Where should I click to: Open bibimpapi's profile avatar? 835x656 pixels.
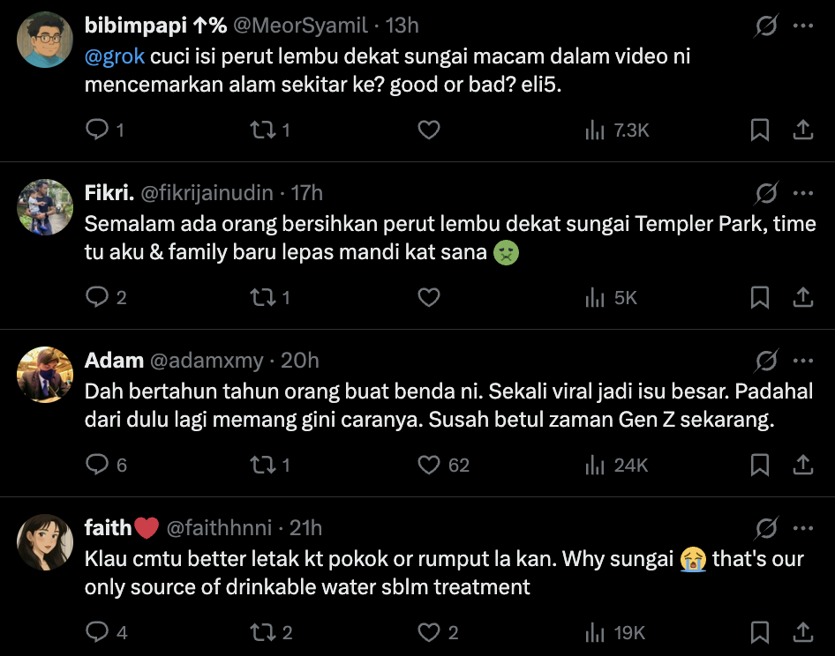[x=44, y=40]
